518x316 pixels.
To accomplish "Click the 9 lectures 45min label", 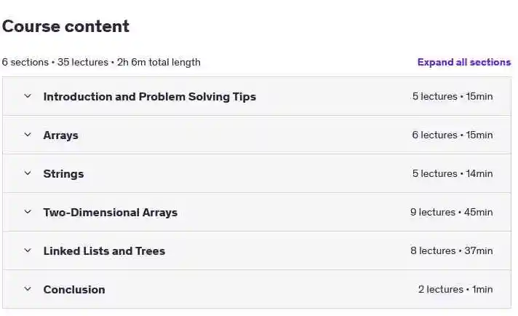I will point(452,212).
